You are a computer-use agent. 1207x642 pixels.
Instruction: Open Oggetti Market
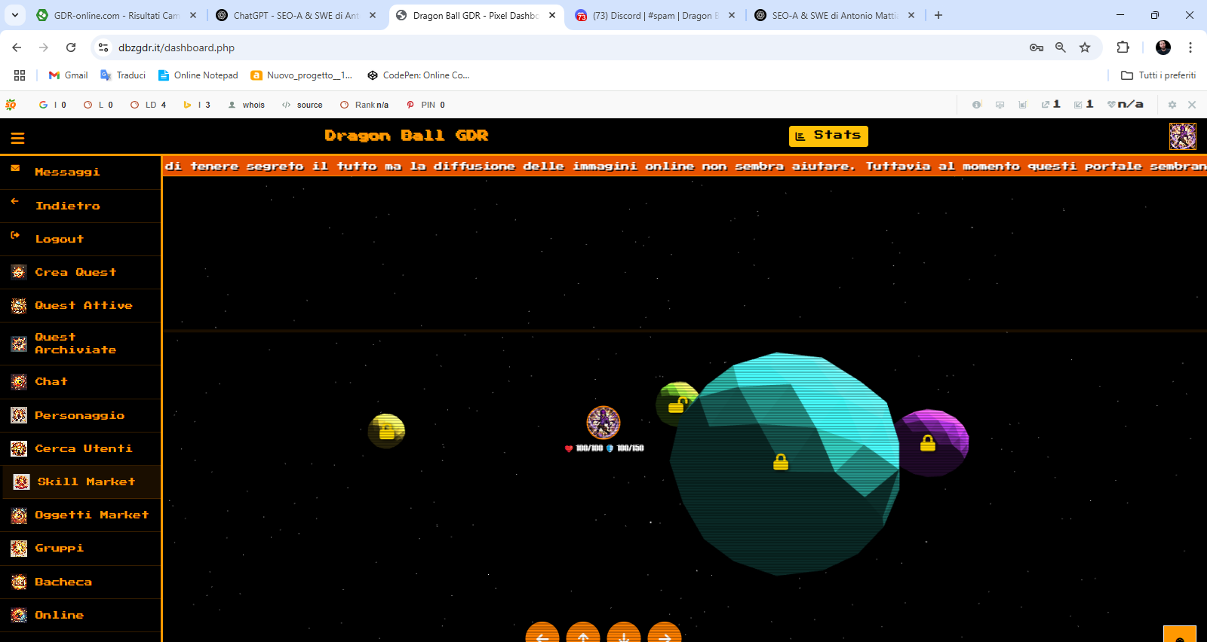pyautogui.click(x=81, y=515)
